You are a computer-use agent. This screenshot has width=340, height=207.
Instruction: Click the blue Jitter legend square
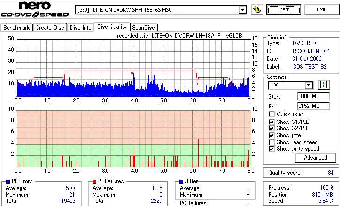coord(181,182)
